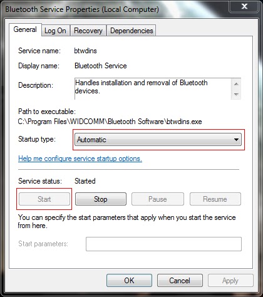The height and width of the screenshot is (297, 263).
Task: Switch to the General tab
Action: [25, 29]
